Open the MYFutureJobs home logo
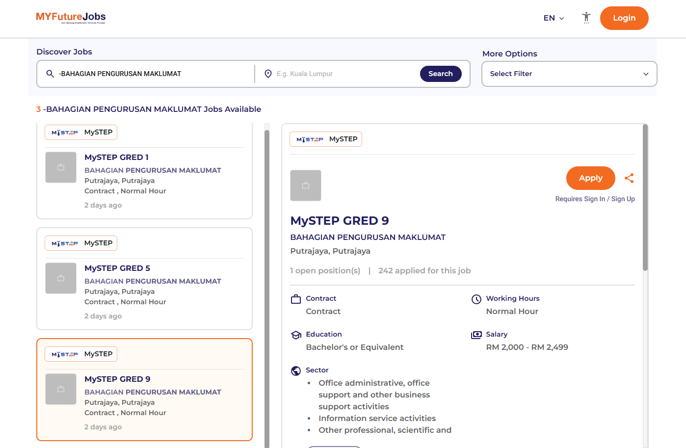This screenshot has width=686, height=448. click(x=71, y=18)
